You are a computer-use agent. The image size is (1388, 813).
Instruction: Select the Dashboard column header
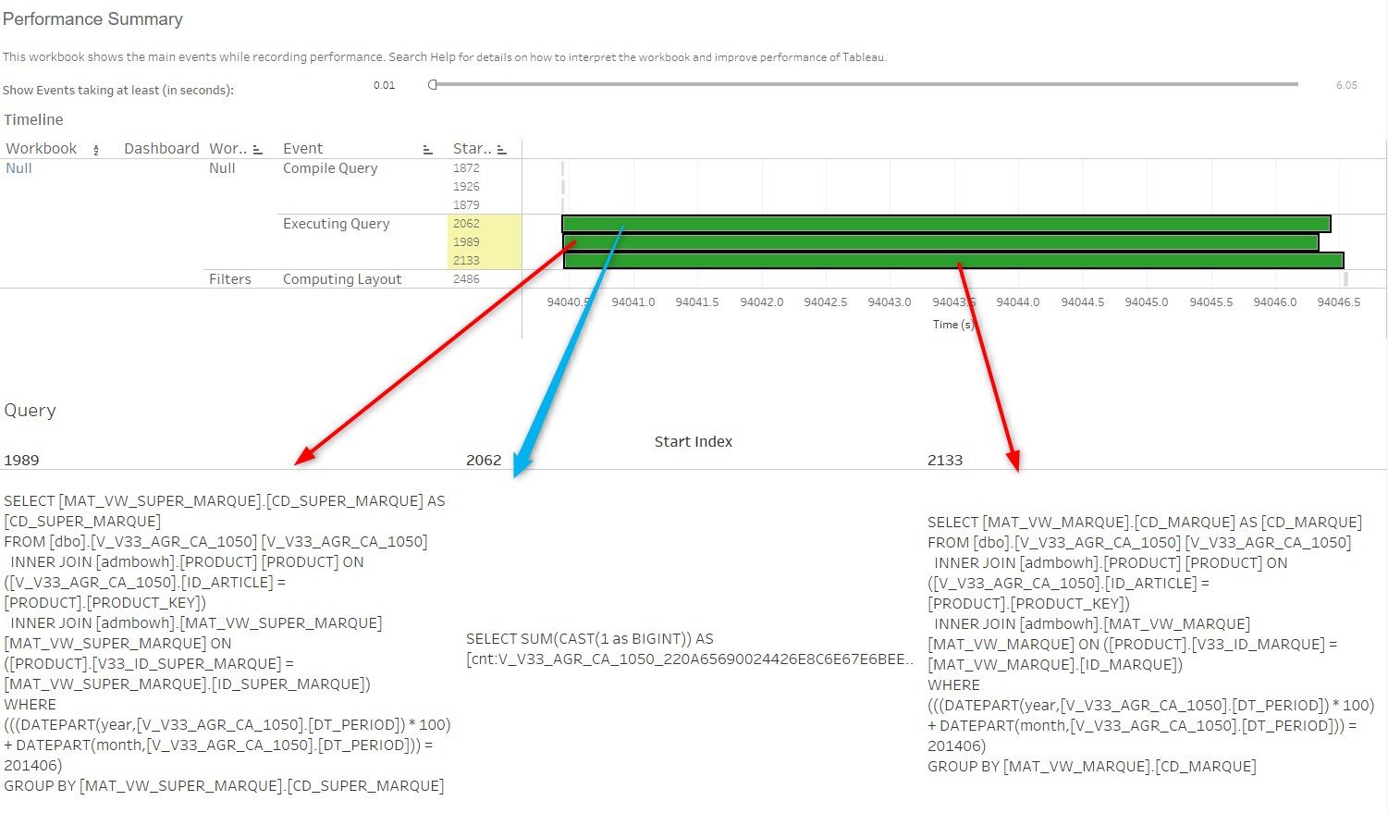coord(162,149)
